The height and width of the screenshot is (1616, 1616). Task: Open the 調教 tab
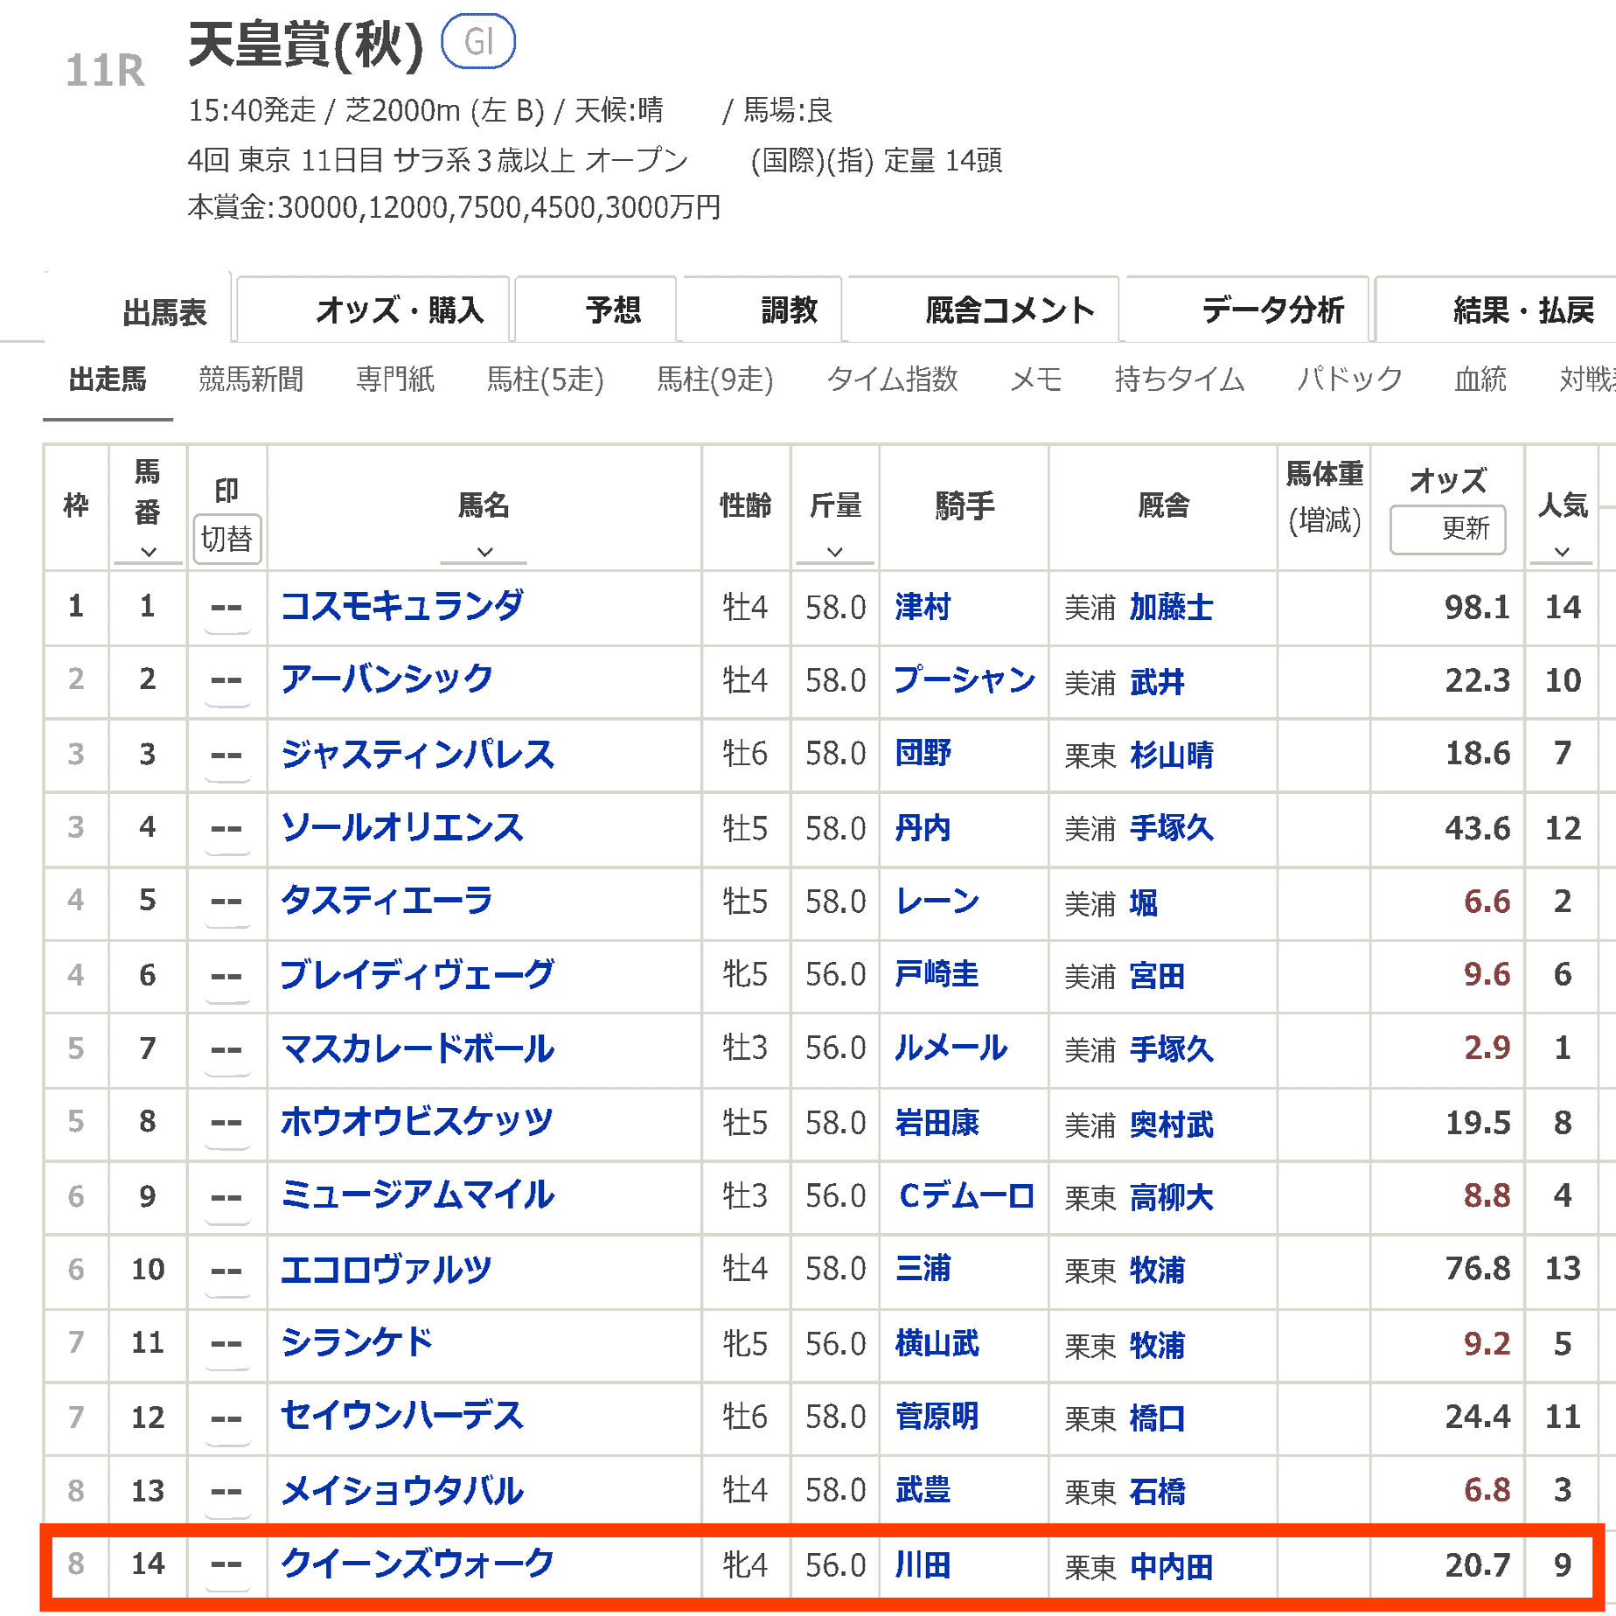pos(785,310)
